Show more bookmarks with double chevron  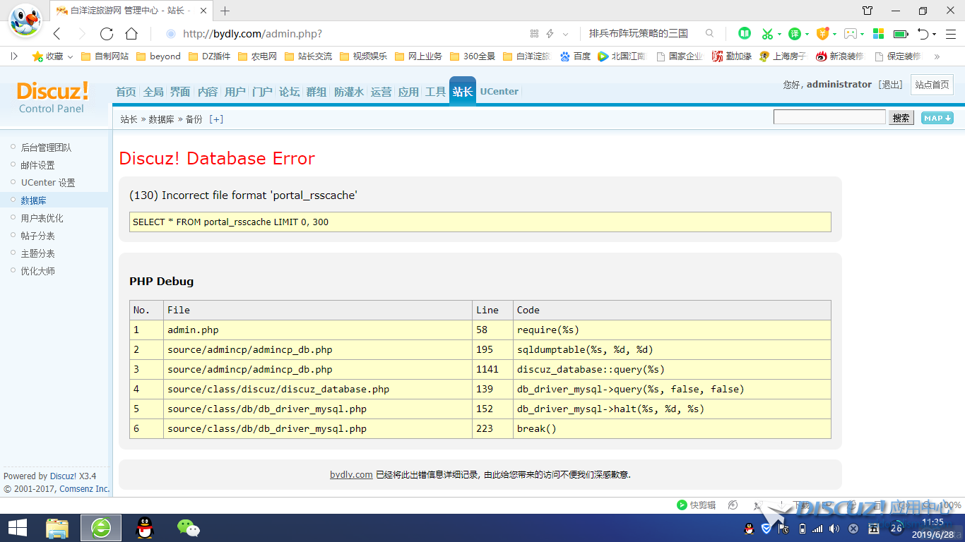point(937,56)
